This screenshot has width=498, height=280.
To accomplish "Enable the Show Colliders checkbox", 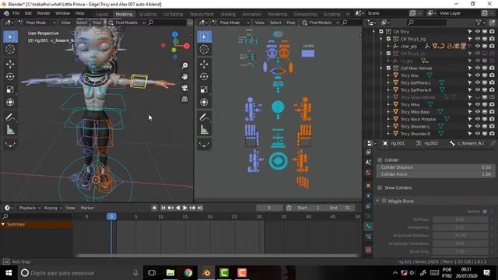I will point(380,188).
